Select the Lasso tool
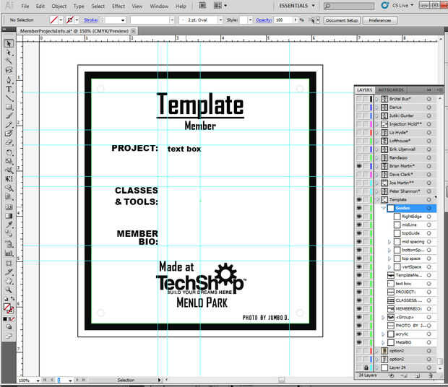This screenshot has width=448, height=387. [x=9, y=70]
